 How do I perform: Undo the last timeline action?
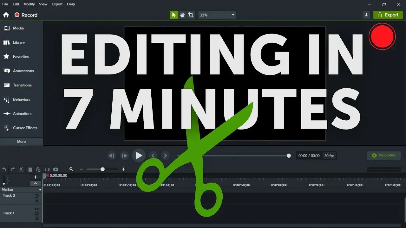coord(4,169)
